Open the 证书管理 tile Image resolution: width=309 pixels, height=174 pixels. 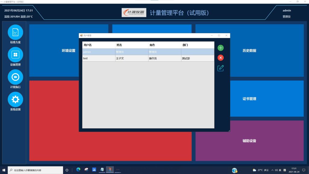(x=249, y=98)
